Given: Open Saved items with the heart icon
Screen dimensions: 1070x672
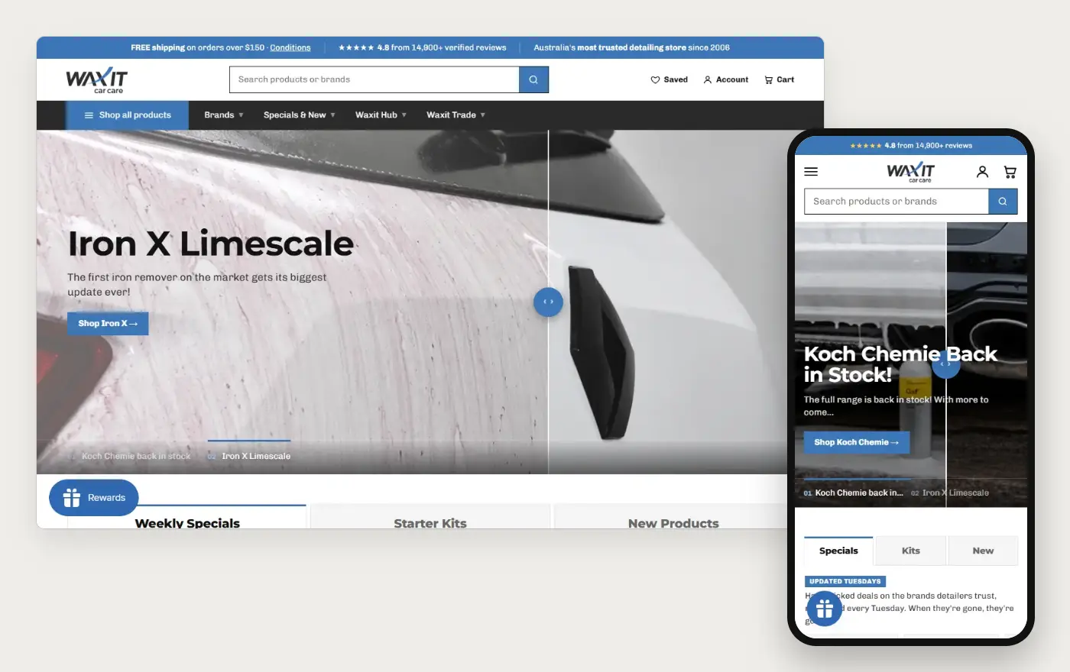Looking at the screenshot, I should [x=669, y=79].
